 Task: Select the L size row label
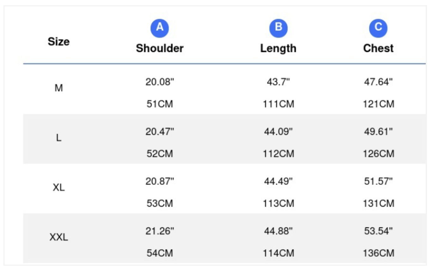(x=59, y=138)
